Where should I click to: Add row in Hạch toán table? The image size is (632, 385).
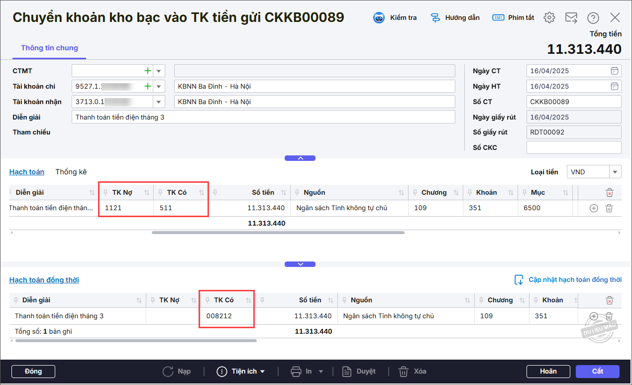pyautogui.click(x=593, y=208)
